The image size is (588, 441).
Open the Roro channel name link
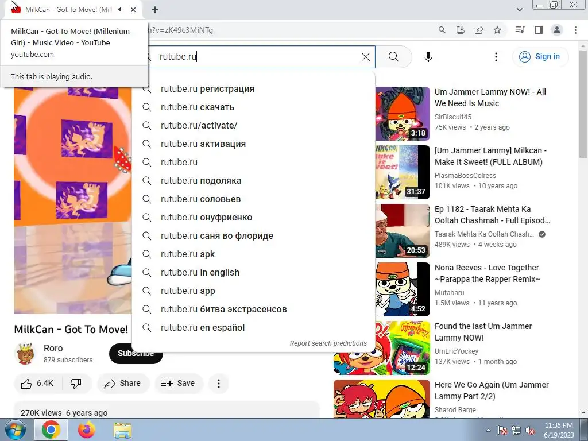pyautogui.click(x=53, y=348)
